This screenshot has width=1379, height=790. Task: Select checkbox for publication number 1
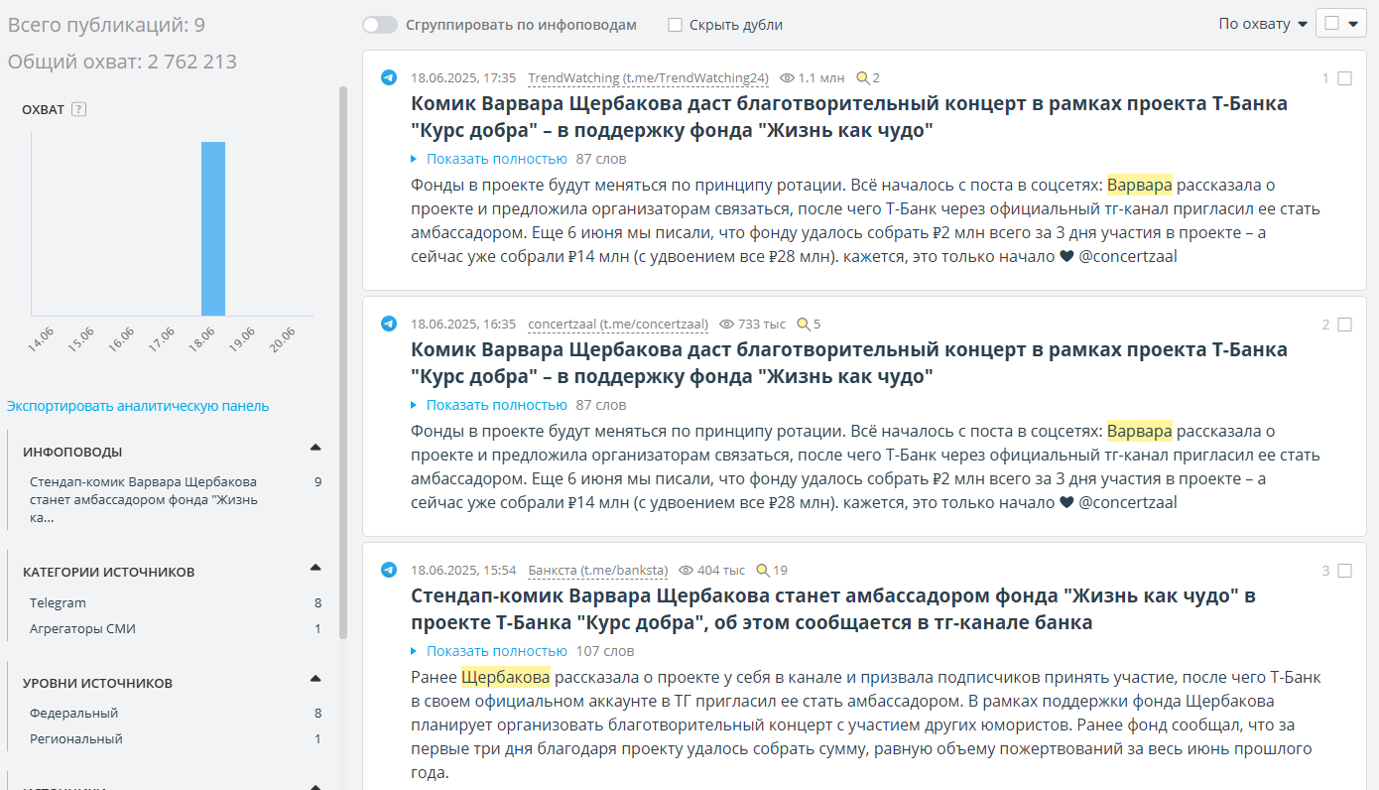tap(1344, 78)
